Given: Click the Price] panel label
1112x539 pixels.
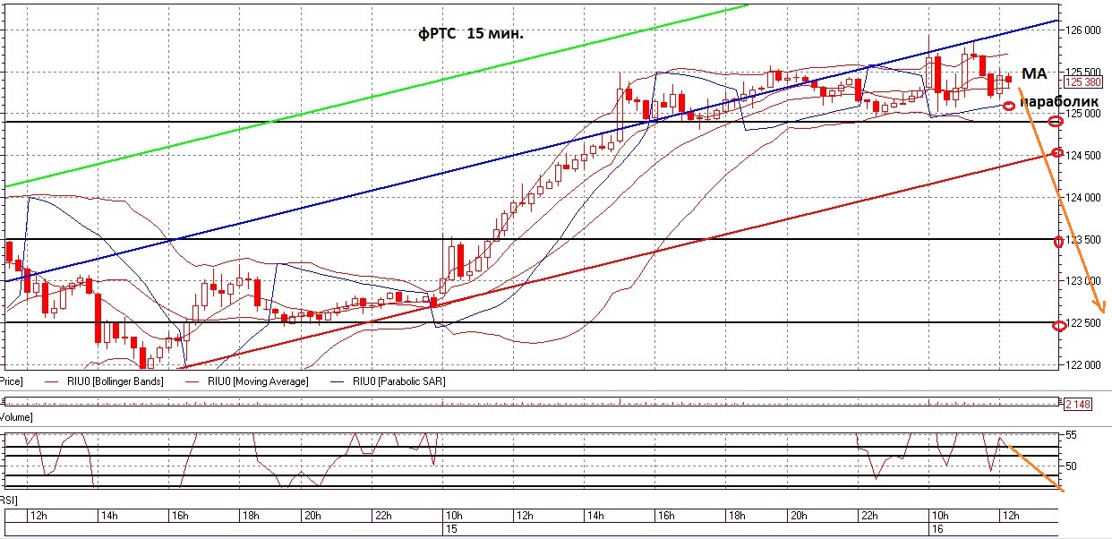Looking at the screenshot, I should click(x=11, y=381).
